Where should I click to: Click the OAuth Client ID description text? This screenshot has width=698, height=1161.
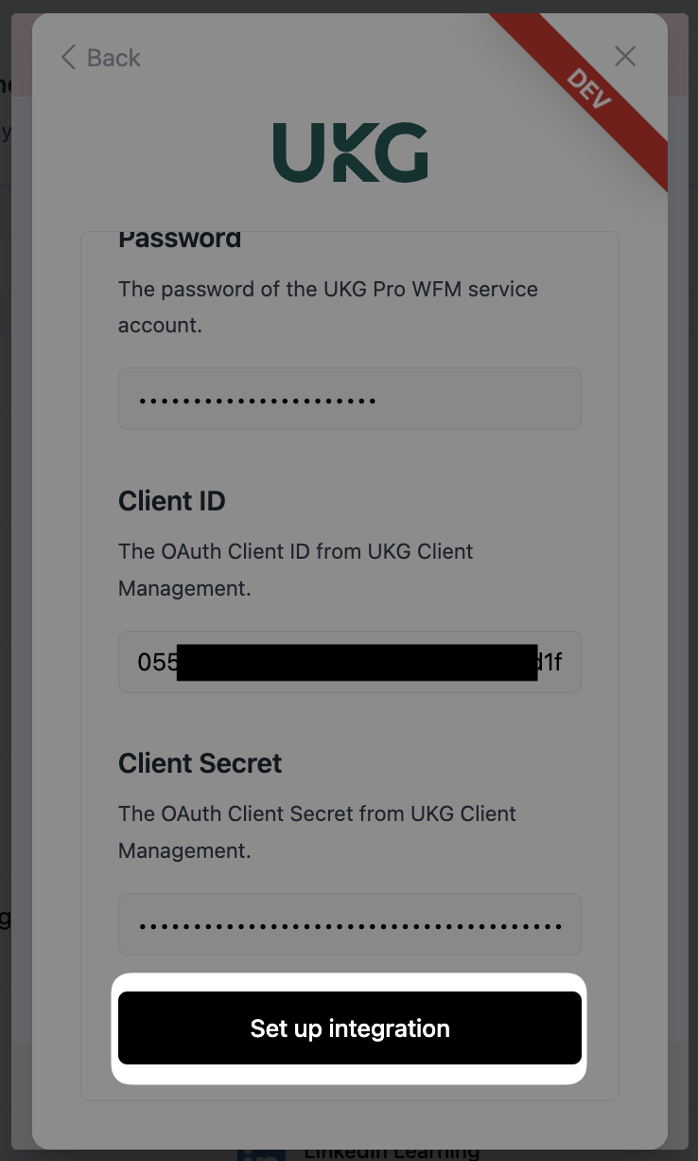(x=295, y=569)
